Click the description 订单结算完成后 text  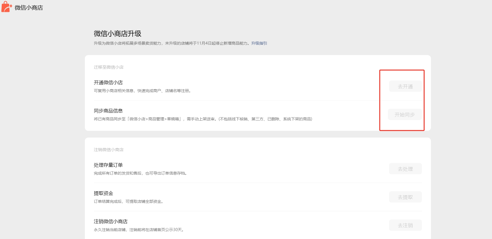[129, 201]
